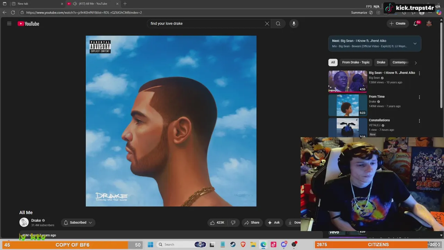
Task: Click the Create button
Action: pos(397,24)
